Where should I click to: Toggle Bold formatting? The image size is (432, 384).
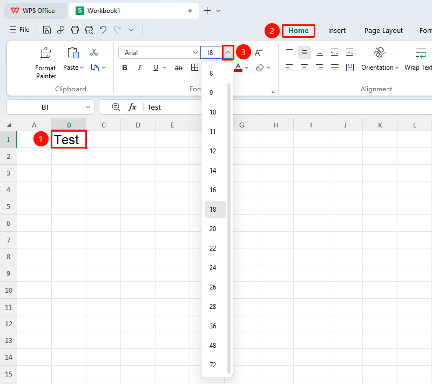tap(125, 68)
